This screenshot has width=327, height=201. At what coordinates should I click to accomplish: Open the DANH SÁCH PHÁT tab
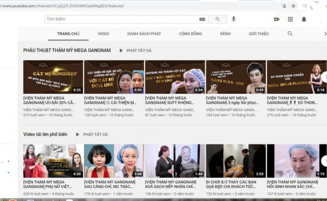pos(144,34)
